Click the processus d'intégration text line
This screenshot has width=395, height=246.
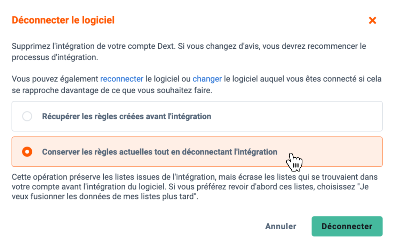coord(55,57)
